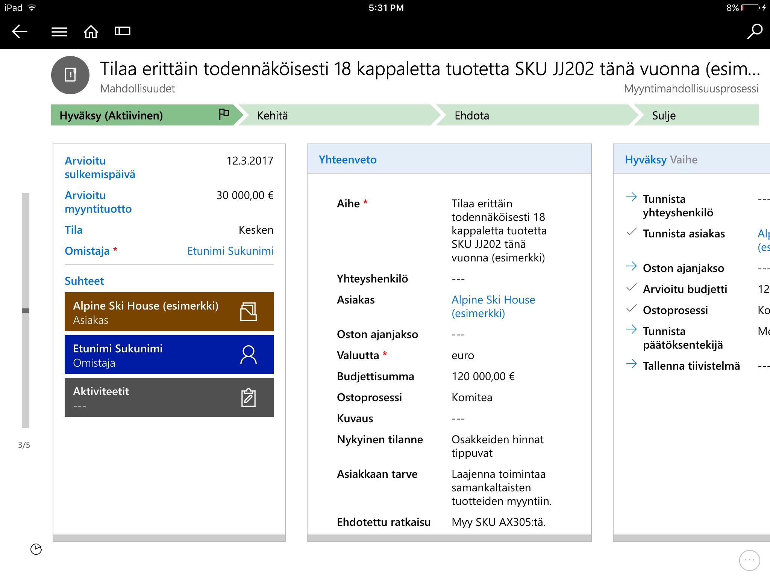Click the person icon on Omistaja tile

[x=248, y=355]
